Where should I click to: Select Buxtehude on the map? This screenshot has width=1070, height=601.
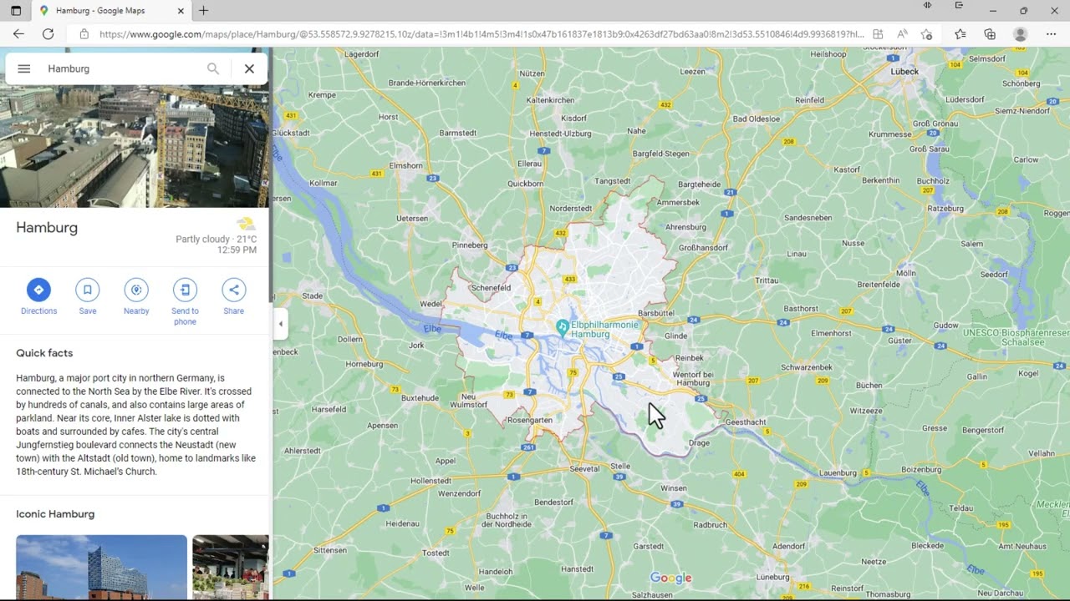420,398
